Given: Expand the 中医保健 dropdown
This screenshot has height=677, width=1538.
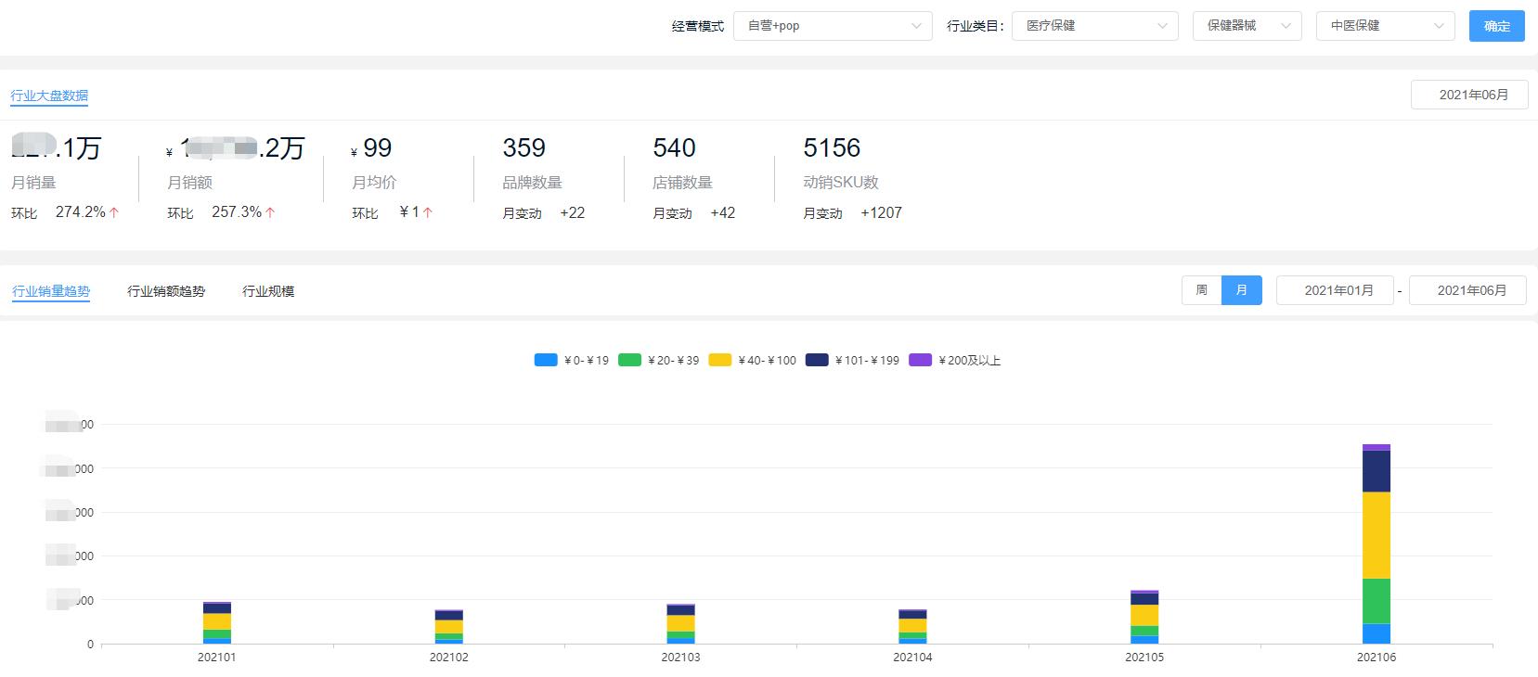Looking at the screenshot, I should pos(1385,26).
